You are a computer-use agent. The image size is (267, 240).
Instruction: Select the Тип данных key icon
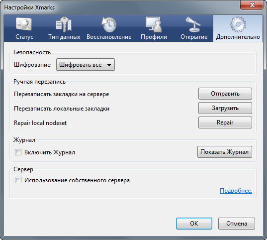point(64,24)
